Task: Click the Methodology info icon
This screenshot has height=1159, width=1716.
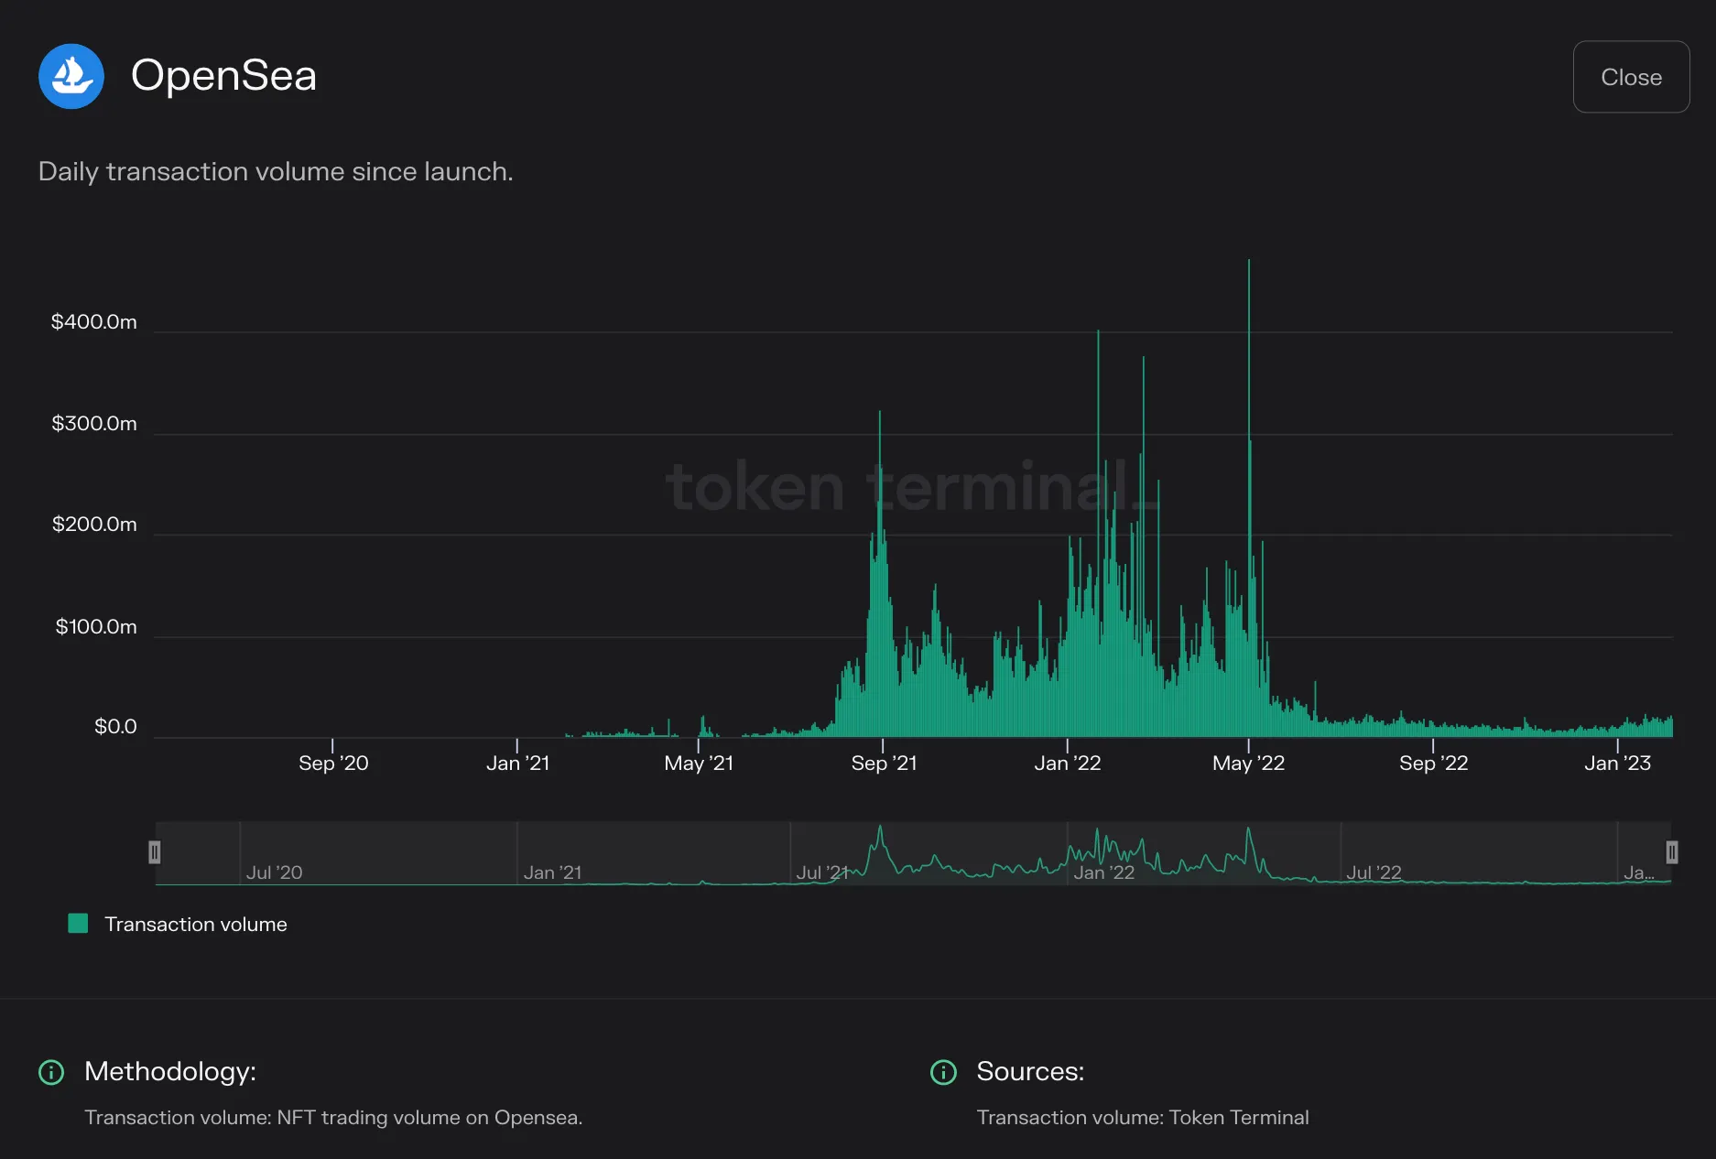Action: [51, 1072]
